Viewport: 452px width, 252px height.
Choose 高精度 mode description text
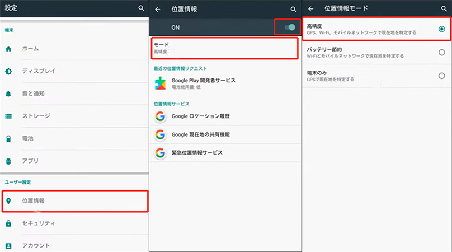(361, 33)
